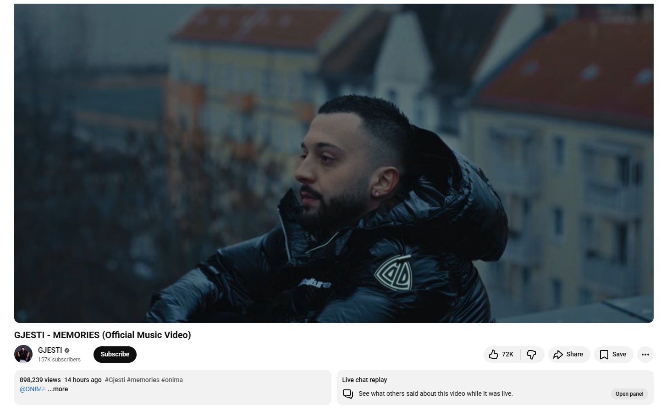
Task: Open the three-dot more actions menu
Action: 645,355
